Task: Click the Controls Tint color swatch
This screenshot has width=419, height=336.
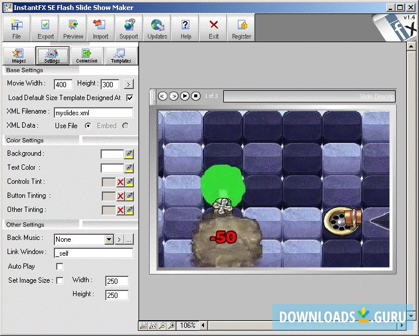Action: pos(109,182)
